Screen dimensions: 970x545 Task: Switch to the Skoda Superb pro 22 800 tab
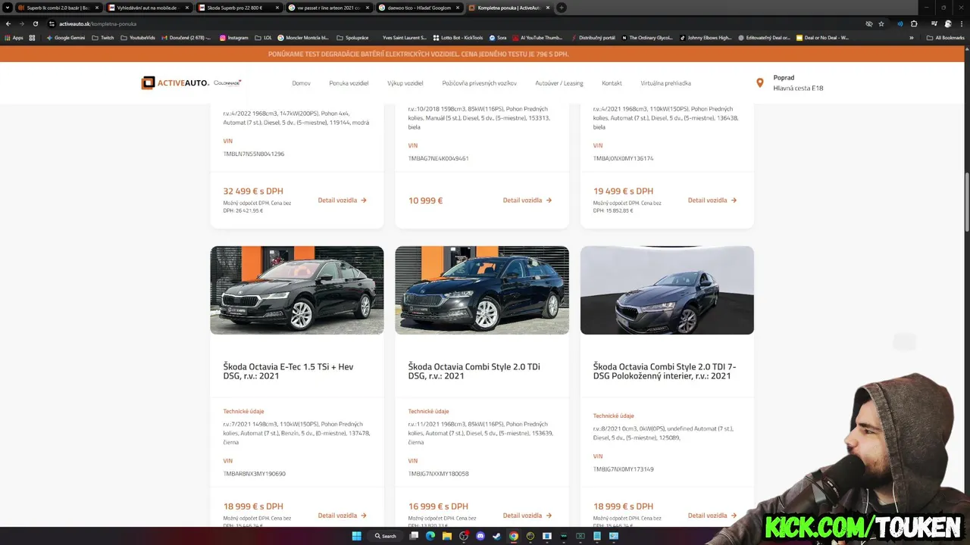(x=238, y=8)
